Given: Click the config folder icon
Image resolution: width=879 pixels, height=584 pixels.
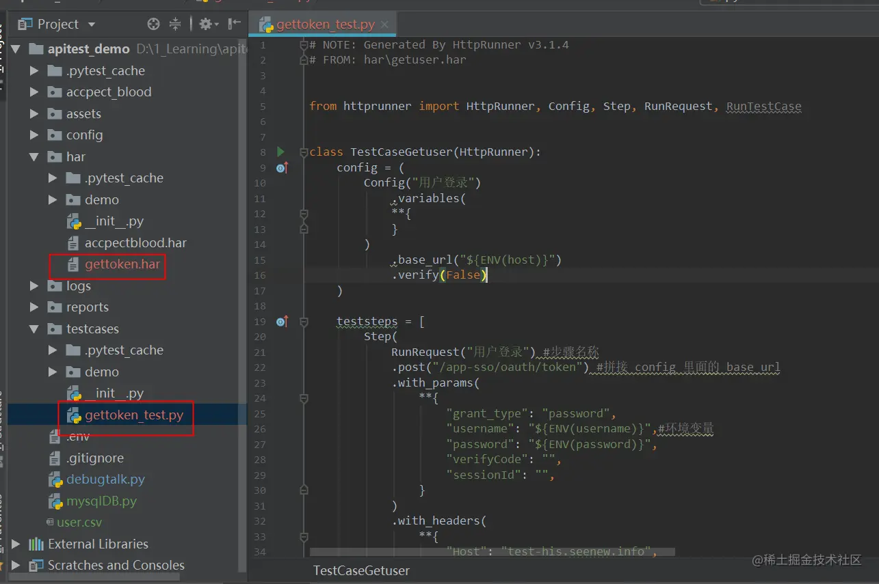Looking at the screenshot, I should tap(55, 135).
